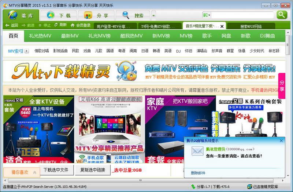Open the 国语 category link
Screen dimensions: 293x192
(x=110, y=51)
